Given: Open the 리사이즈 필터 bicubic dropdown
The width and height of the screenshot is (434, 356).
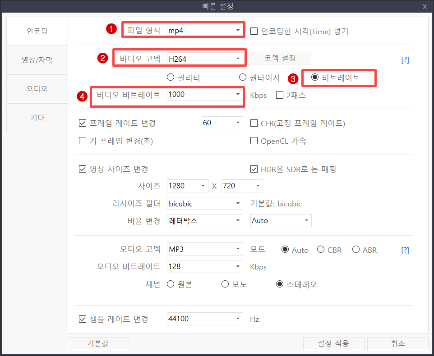Looking at the screenshot, I should click(x=205, y=204).
